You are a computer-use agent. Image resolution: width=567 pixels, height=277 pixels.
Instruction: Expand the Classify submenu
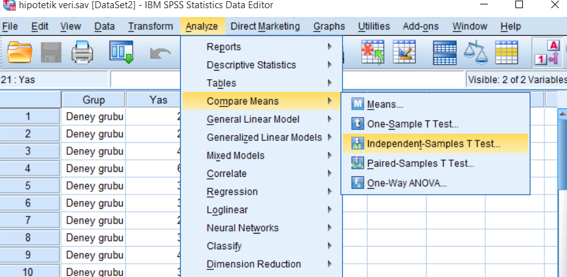(262, 246)
